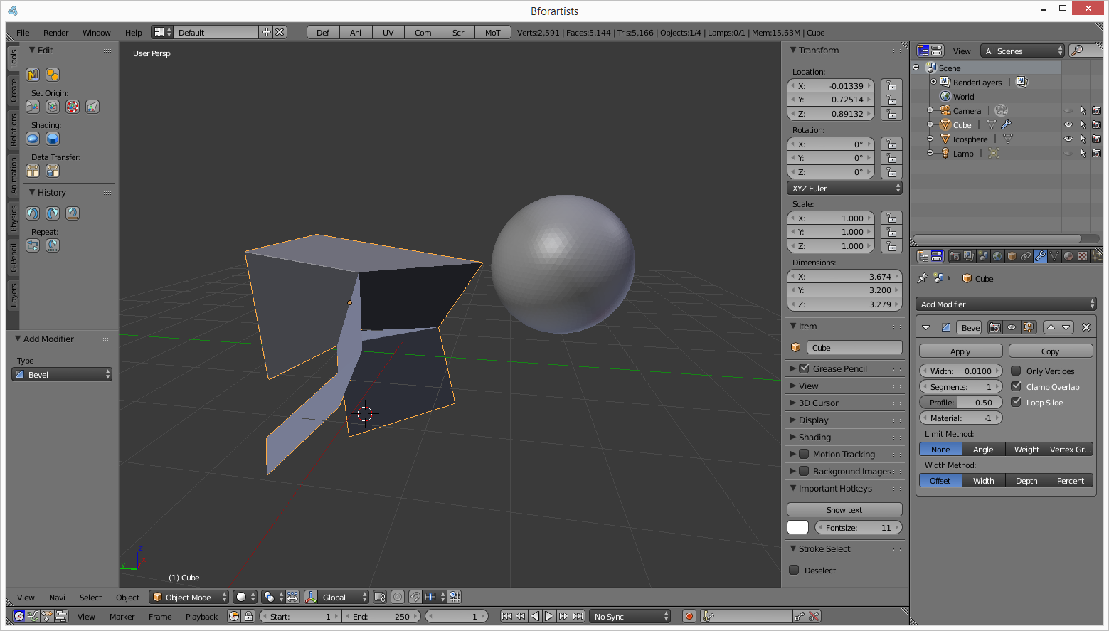The width and height of the screenshot is (1109, 631).
Task: Add a new screen layout with plus icon
Action: click(267, 32)
